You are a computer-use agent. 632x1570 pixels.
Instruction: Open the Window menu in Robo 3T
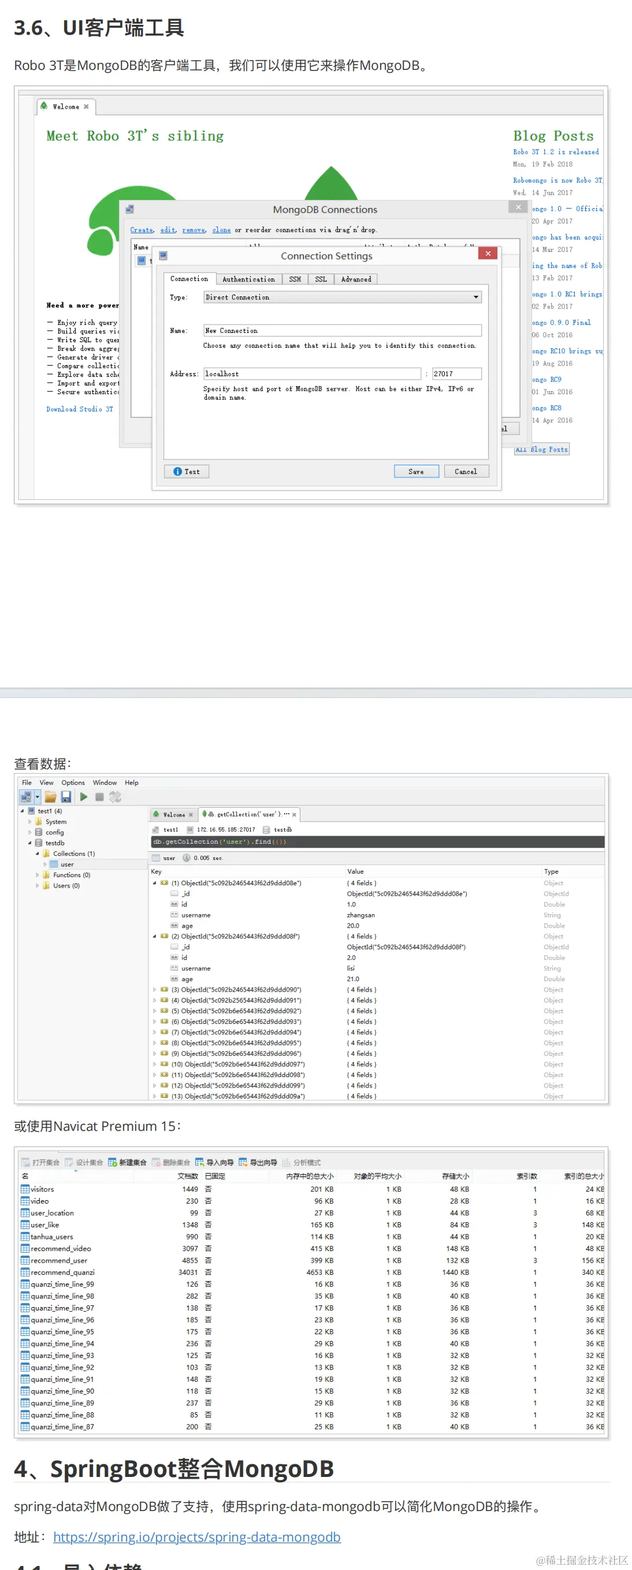105,782
